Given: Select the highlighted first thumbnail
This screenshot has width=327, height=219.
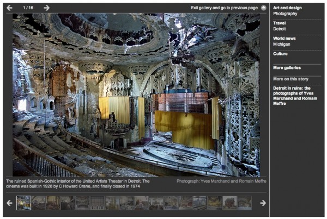Looking at the screenshot, I should 23,203.
